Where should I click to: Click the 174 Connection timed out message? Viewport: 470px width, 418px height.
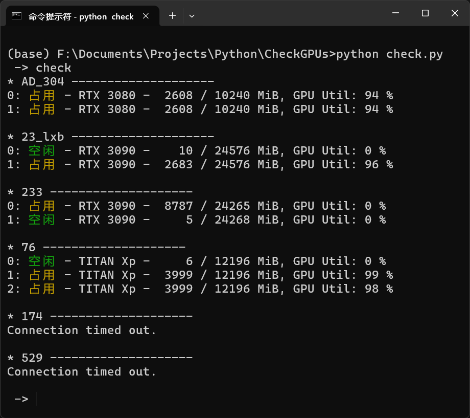coord(81,330)
